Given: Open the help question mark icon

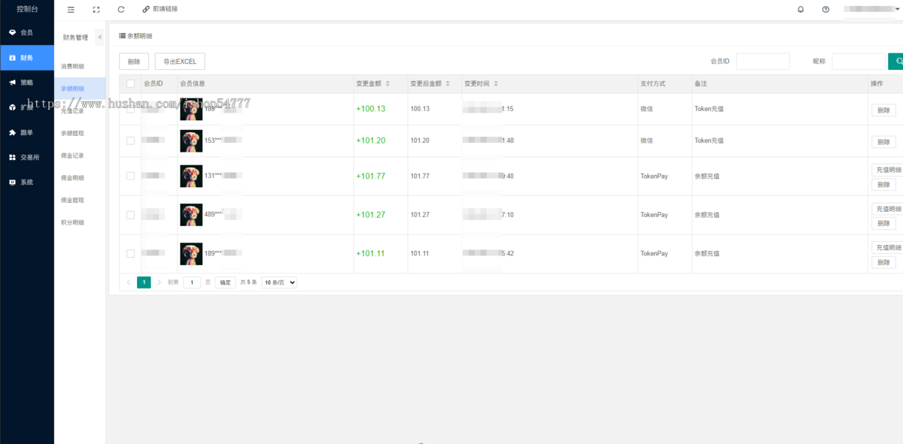Looking at the screenshot, I should click(x=825, y=9).
